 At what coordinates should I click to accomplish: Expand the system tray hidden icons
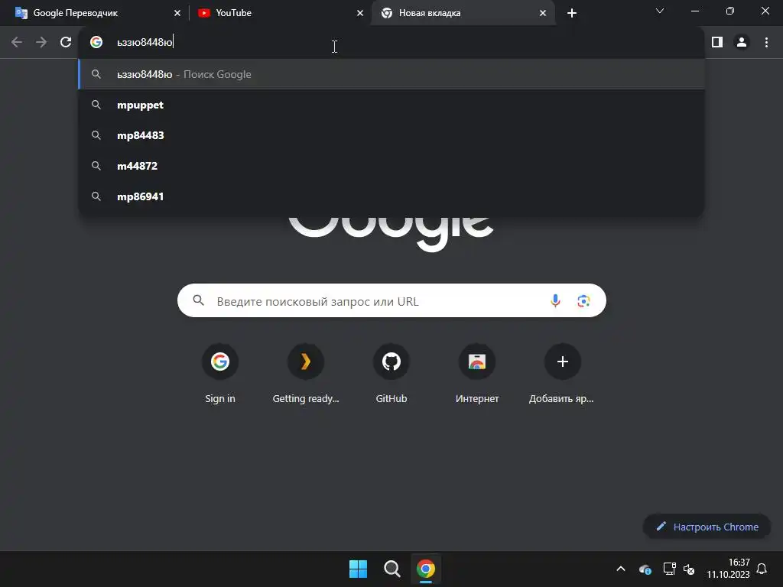click(x=621, y=569)
